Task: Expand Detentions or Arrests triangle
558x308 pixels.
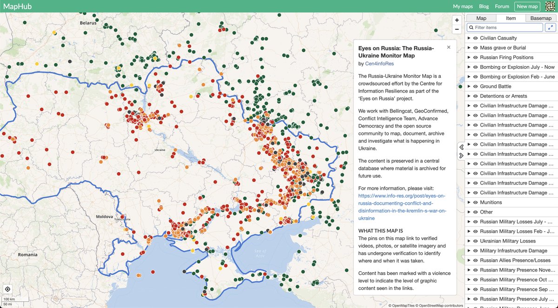Action: point(469,96)
